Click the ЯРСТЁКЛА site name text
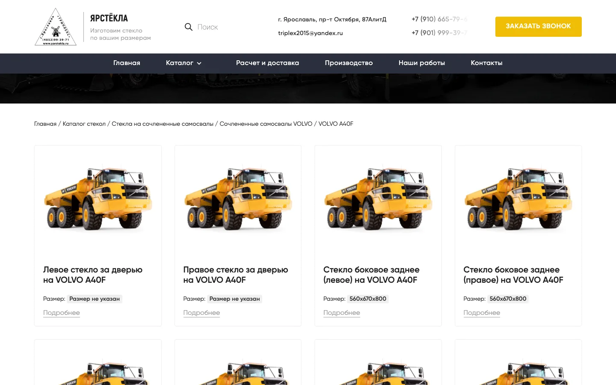 [x=109, y=18]
